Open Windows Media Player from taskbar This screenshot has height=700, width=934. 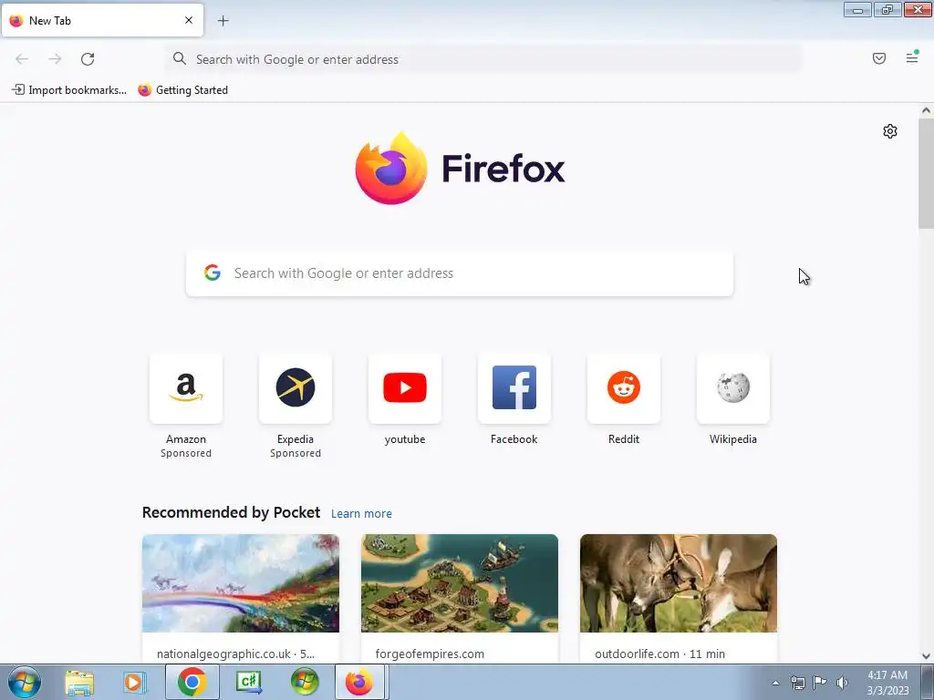(x=135, y=682)
